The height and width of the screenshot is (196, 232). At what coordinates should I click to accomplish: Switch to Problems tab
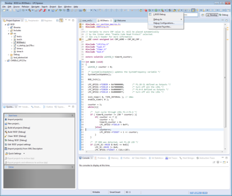click(100, 158)
